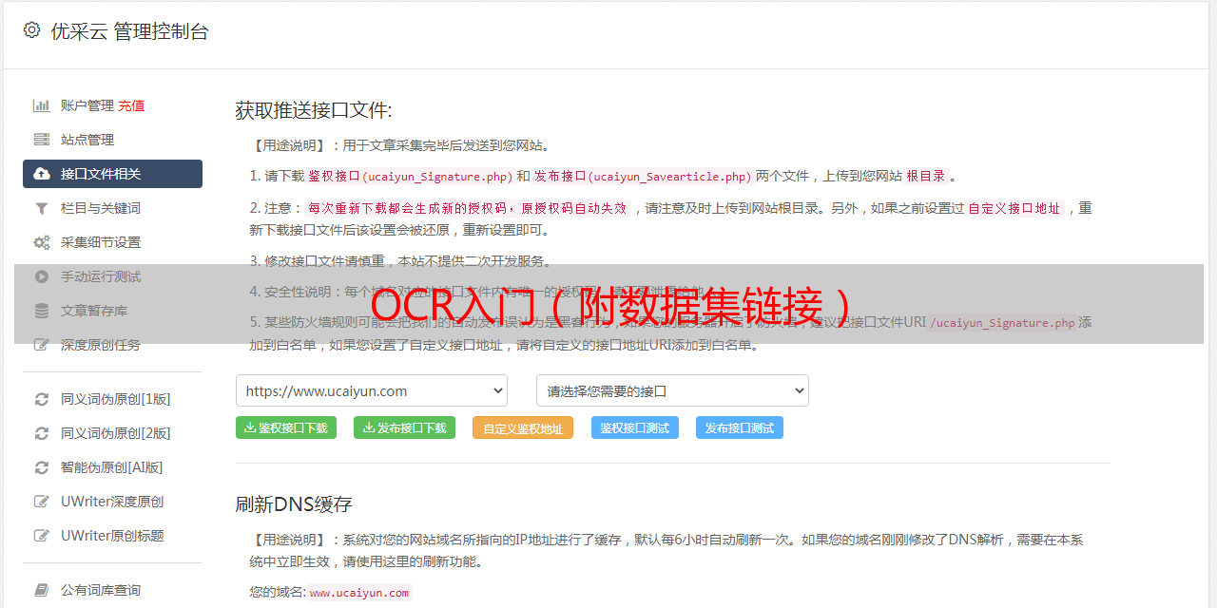Viewport: 1217px width, 608px height.
Task: Click the refresh icon beside 同义词伪原创[1版]
Action: pos(42,399)
